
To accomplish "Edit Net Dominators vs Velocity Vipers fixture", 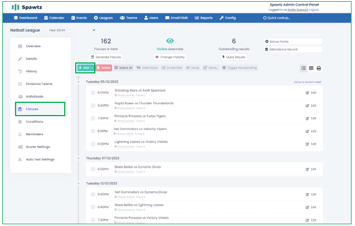I will click(x=311, y=131).
